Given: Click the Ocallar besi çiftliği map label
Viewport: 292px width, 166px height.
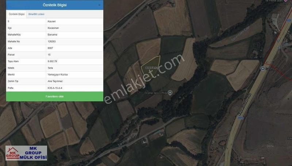Looking at the screenshot, I should pyautogui.click(x=156, y=93).
